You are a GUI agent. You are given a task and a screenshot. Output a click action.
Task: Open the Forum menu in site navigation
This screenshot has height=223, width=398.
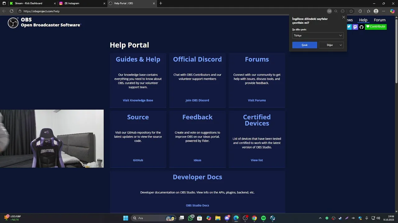(x=380, y=20)
